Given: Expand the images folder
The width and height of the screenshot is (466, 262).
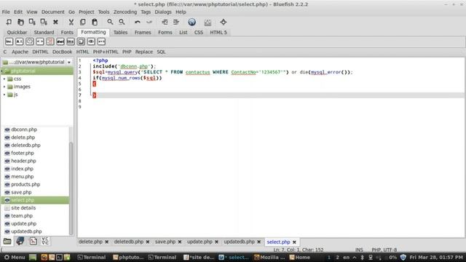Looking at the screenshot, I should pos(4,87).
